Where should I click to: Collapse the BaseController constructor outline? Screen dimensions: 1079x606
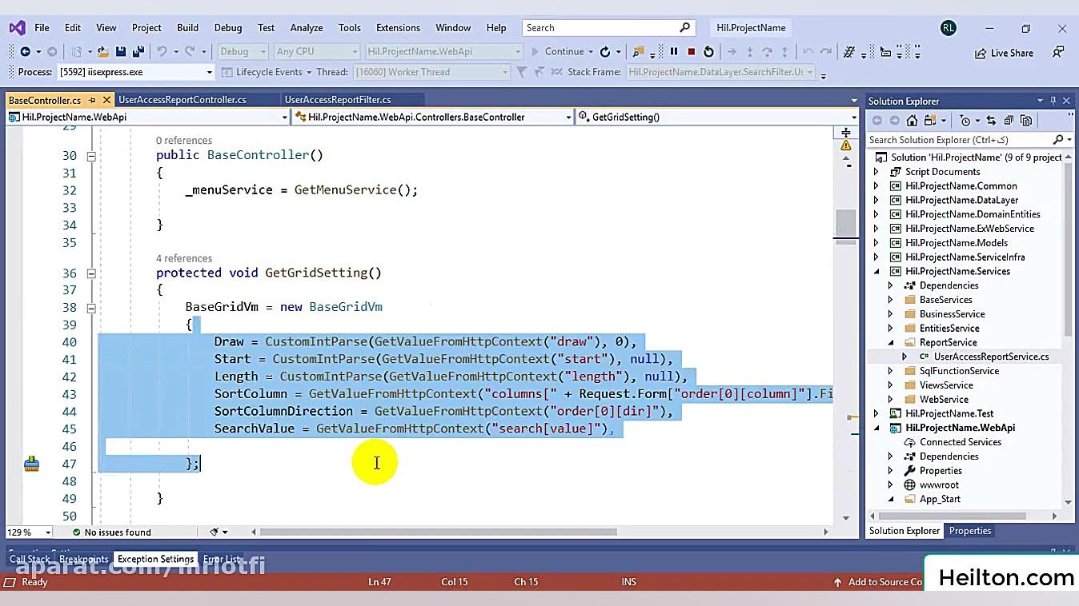(x=91, y=156)
